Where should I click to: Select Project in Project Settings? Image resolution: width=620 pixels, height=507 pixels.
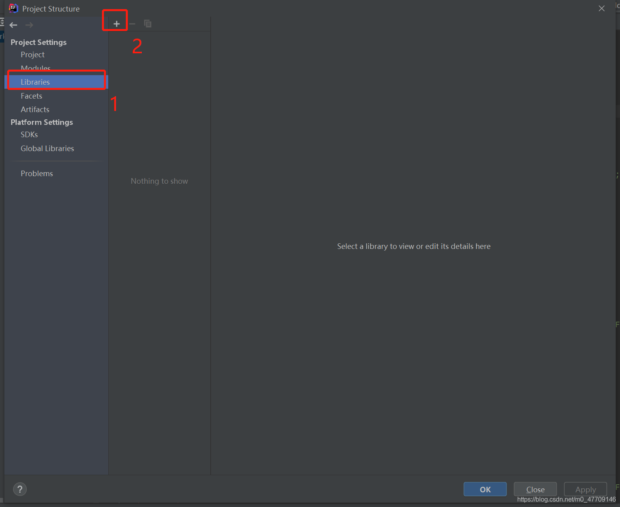click(x=33, y=54)
